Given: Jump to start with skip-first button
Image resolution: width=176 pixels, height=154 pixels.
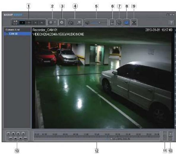Looking at the screenshot, I should click(x=11, y=139).
